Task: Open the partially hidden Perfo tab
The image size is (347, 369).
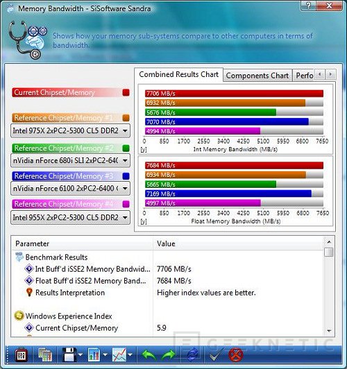Action: point(304,76)
